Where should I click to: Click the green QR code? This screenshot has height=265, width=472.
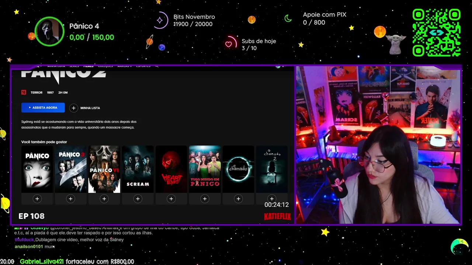[437, 33]
